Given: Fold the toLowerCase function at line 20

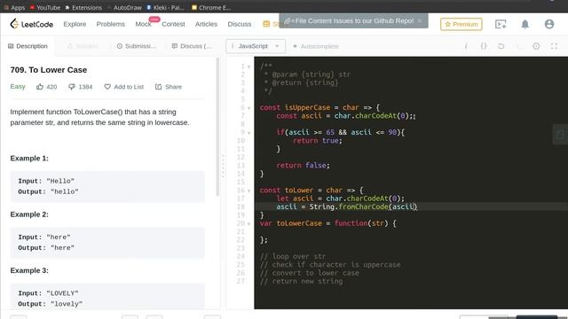Looking at the screenshot, I should (x=248, y=223).
